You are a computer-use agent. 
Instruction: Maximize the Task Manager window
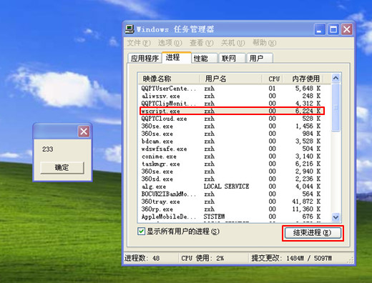tap(333, 29)
